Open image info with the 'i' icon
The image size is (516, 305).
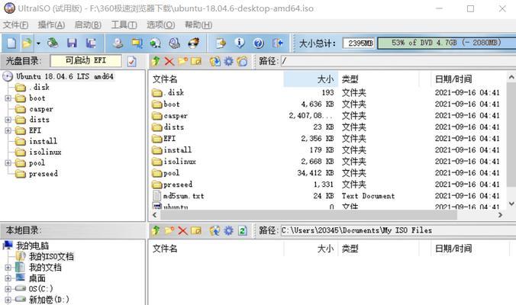(240, 43)
